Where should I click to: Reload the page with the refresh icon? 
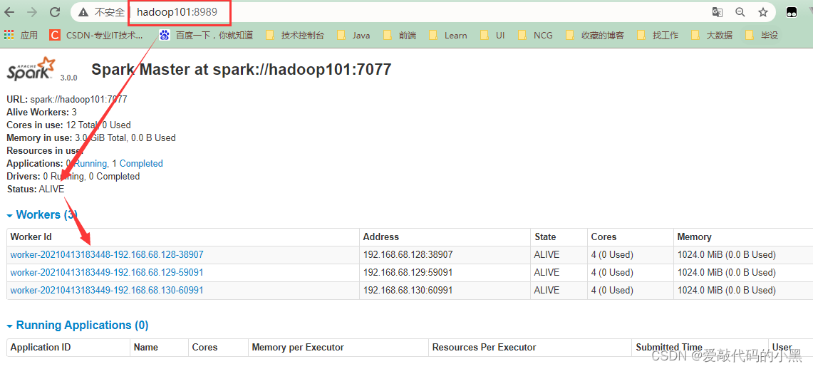54,12
